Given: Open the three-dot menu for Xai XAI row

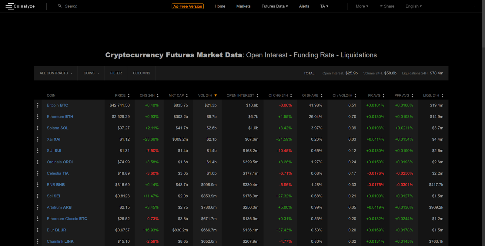Looking at the screenshot, I should [x=38, y=139].
